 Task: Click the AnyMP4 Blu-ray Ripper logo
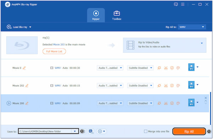click(7, 5)
